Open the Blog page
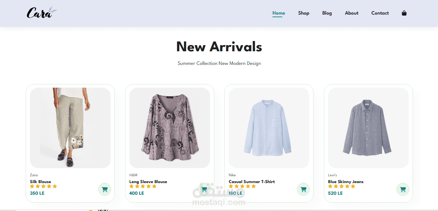This screenshot has height=211, width=438. tap(327, 13)
